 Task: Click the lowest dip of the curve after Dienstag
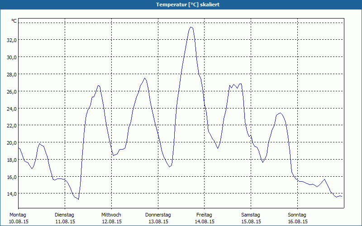point(78,199)
